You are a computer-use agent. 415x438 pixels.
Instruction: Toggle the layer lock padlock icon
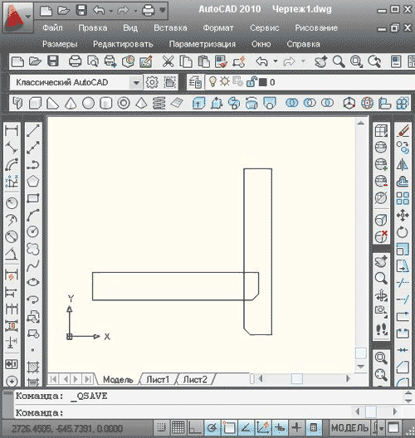(x=251, y=82)
